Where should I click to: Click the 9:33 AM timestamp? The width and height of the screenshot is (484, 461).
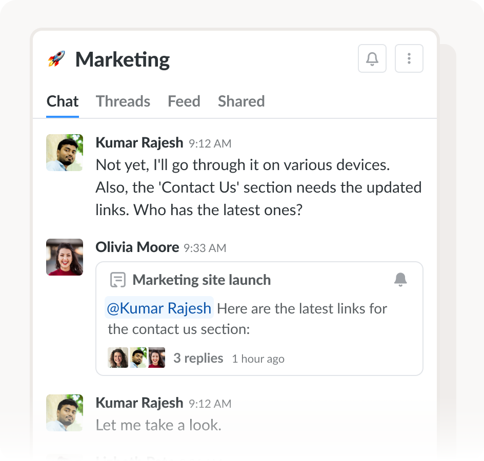[x=205, y=248]
